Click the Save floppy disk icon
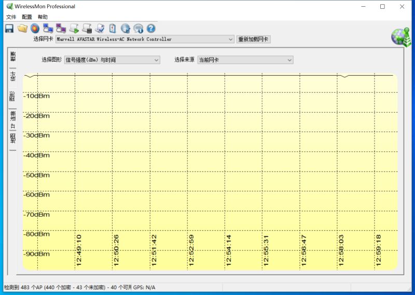Viewport: 415px width, 295px height. tap(9, 29)
